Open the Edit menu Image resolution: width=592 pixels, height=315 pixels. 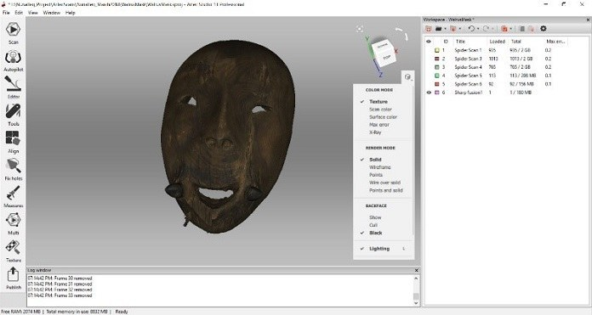pyautogui.click(x=19, y=13)
